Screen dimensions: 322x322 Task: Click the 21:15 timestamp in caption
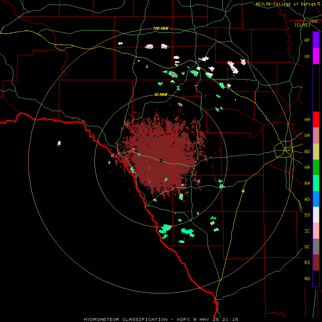click(x=231, y=319)
